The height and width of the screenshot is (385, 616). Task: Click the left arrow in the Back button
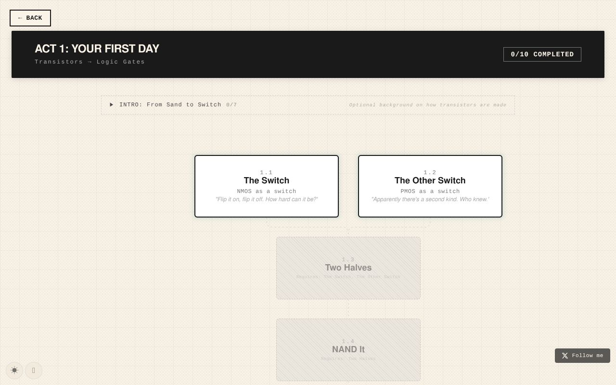pyautogui.click(x=20, y=18)
